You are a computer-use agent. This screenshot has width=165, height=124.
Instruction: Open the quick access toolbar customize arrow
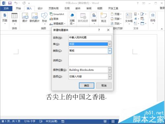pyautogui.click(x=29, y=3)
